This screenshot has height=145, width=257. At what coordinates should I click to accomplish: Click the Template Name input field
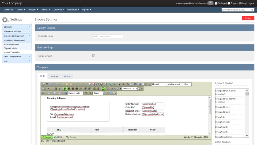[x=108, y=36]
